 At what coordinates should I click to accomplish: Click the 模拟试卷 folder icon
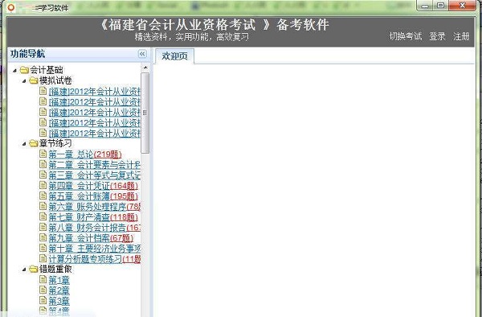click(x=34, y=80)
